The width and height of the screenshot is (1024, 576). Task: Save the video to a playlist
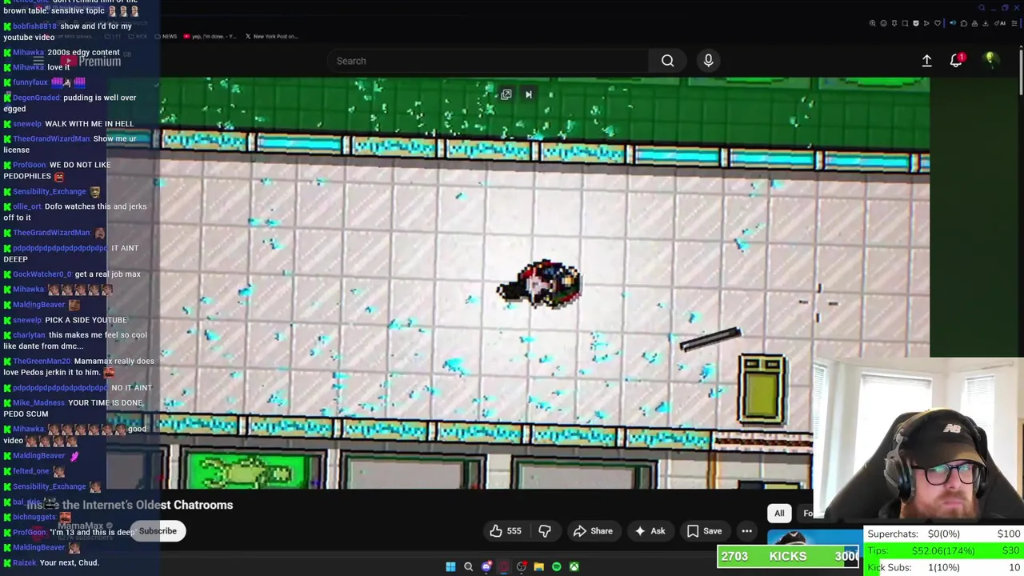pyautogui.click(x=704, y=531)
